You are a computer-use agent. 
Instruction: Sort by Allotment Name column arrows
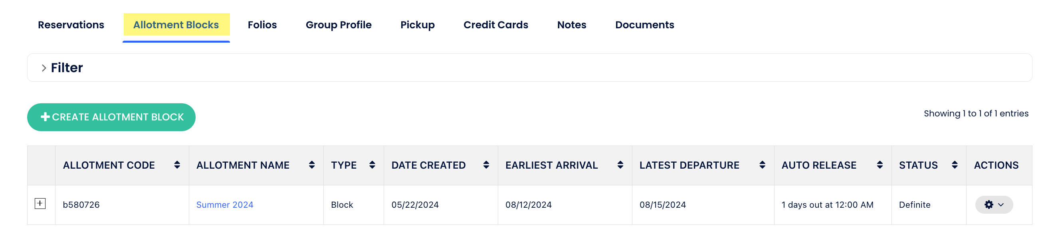tap(312, 165)
